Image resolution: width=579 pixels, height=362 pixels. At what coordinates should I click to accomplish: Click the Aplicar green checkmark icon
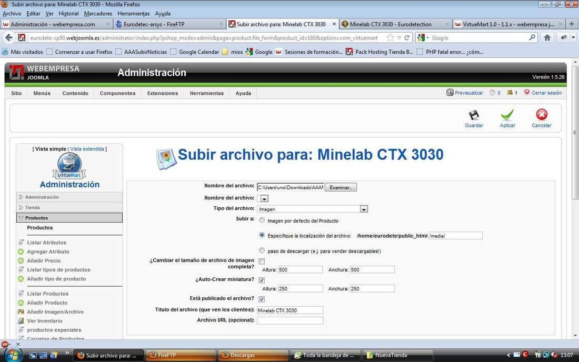(507, 115)
